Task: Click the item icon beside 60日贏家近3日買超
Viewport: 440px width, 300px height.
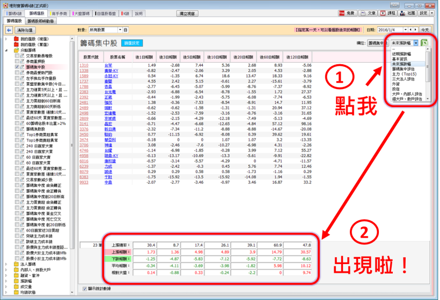Action: click(x=22, y=230)
